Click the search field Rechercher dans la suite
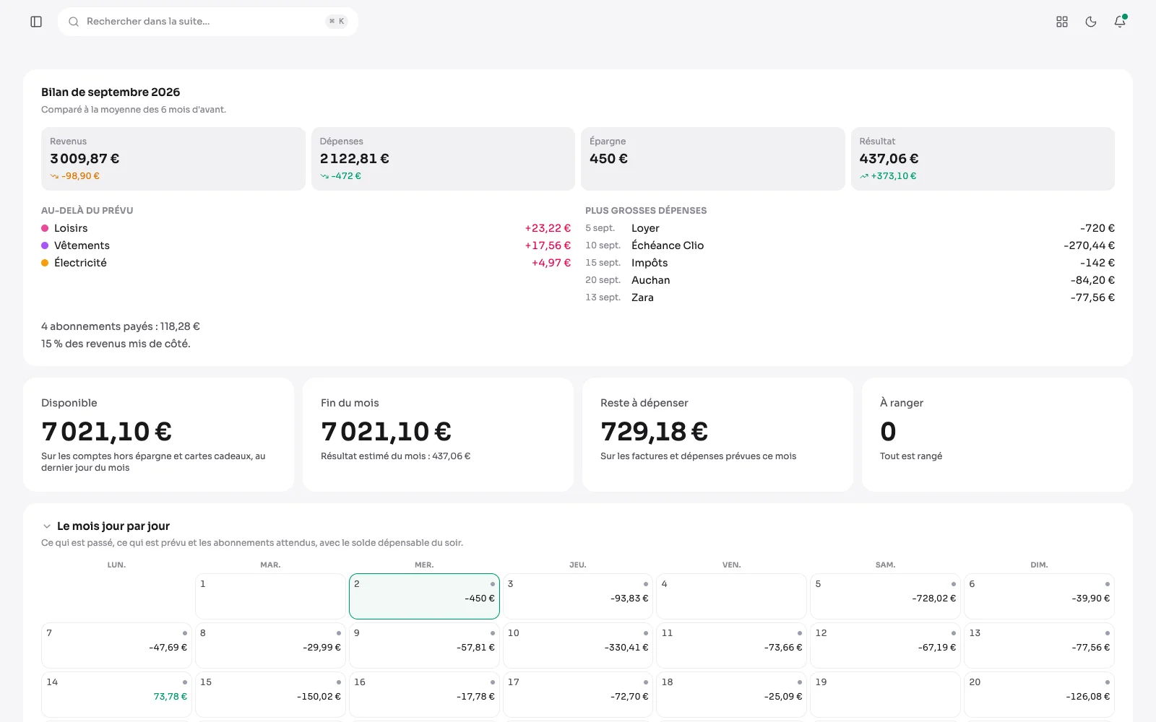 click(208, 22)
